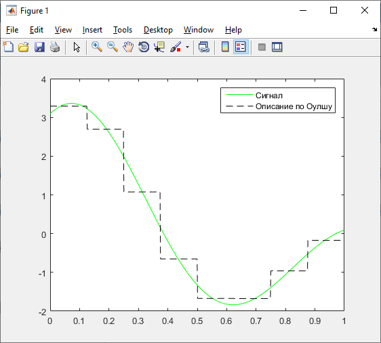Screen dimensions: 381x343
Task: Open the File menu
Action: point(12,30)
